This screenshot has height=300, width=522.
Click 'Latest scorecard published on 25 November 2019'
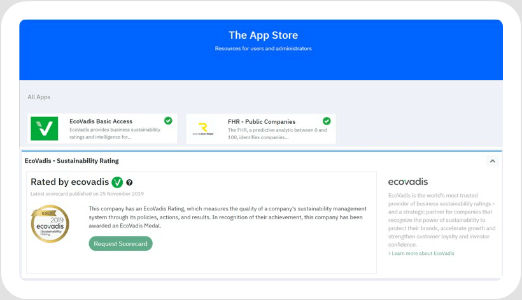click(87, 194)
